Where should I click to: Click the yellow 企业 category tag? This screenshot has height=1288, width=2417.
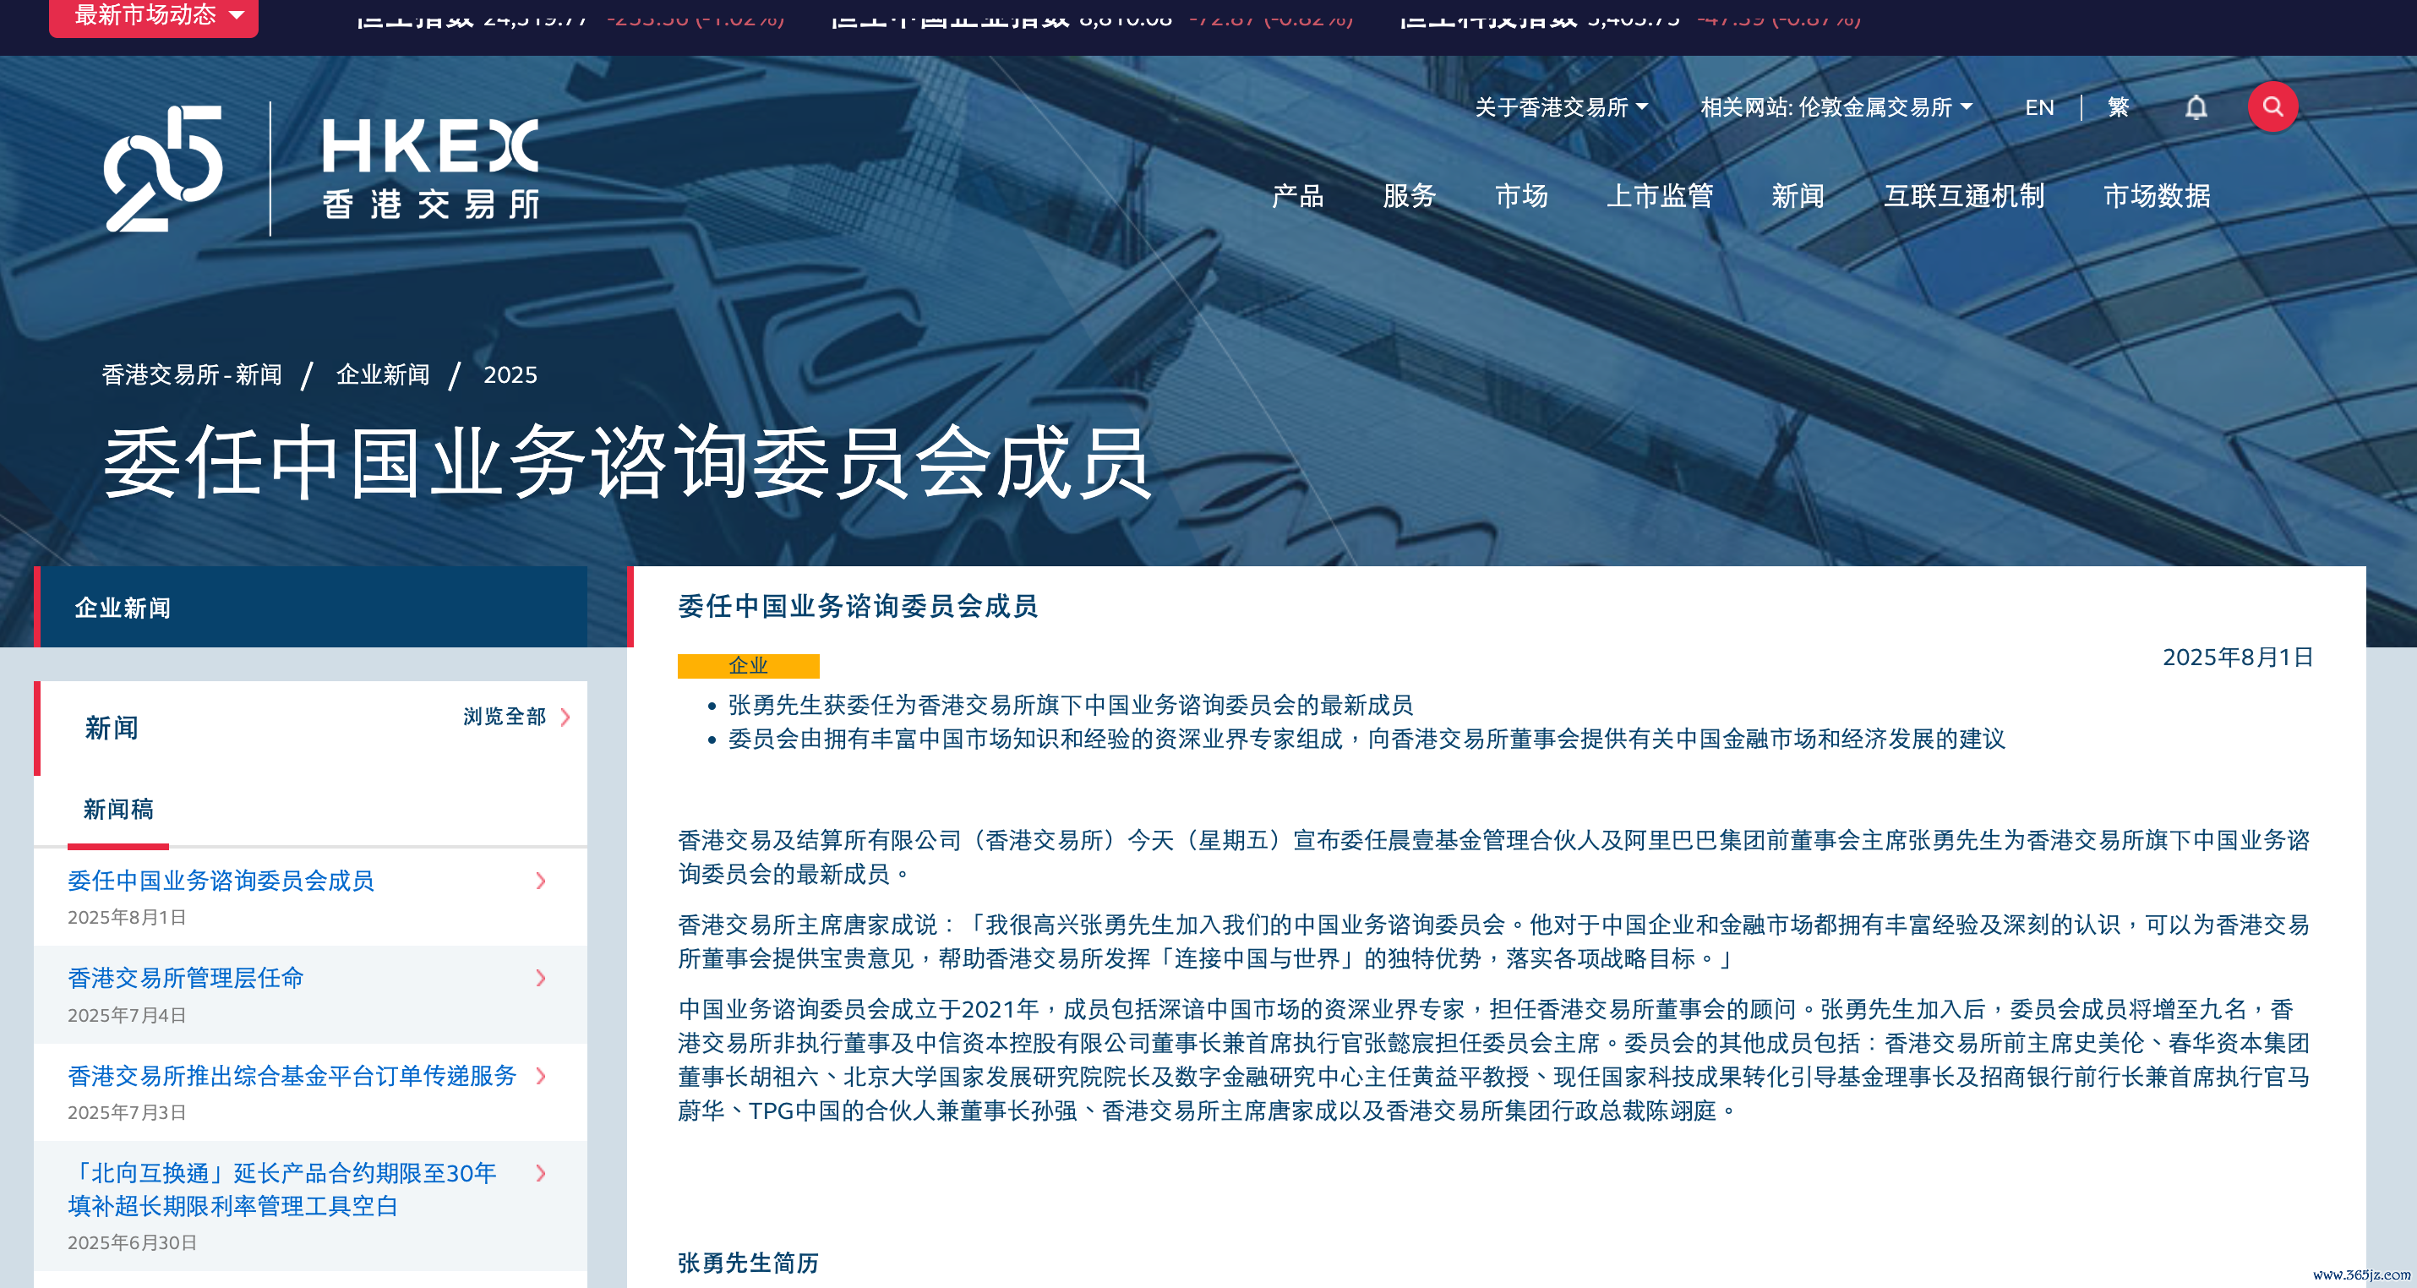(748, 665)
